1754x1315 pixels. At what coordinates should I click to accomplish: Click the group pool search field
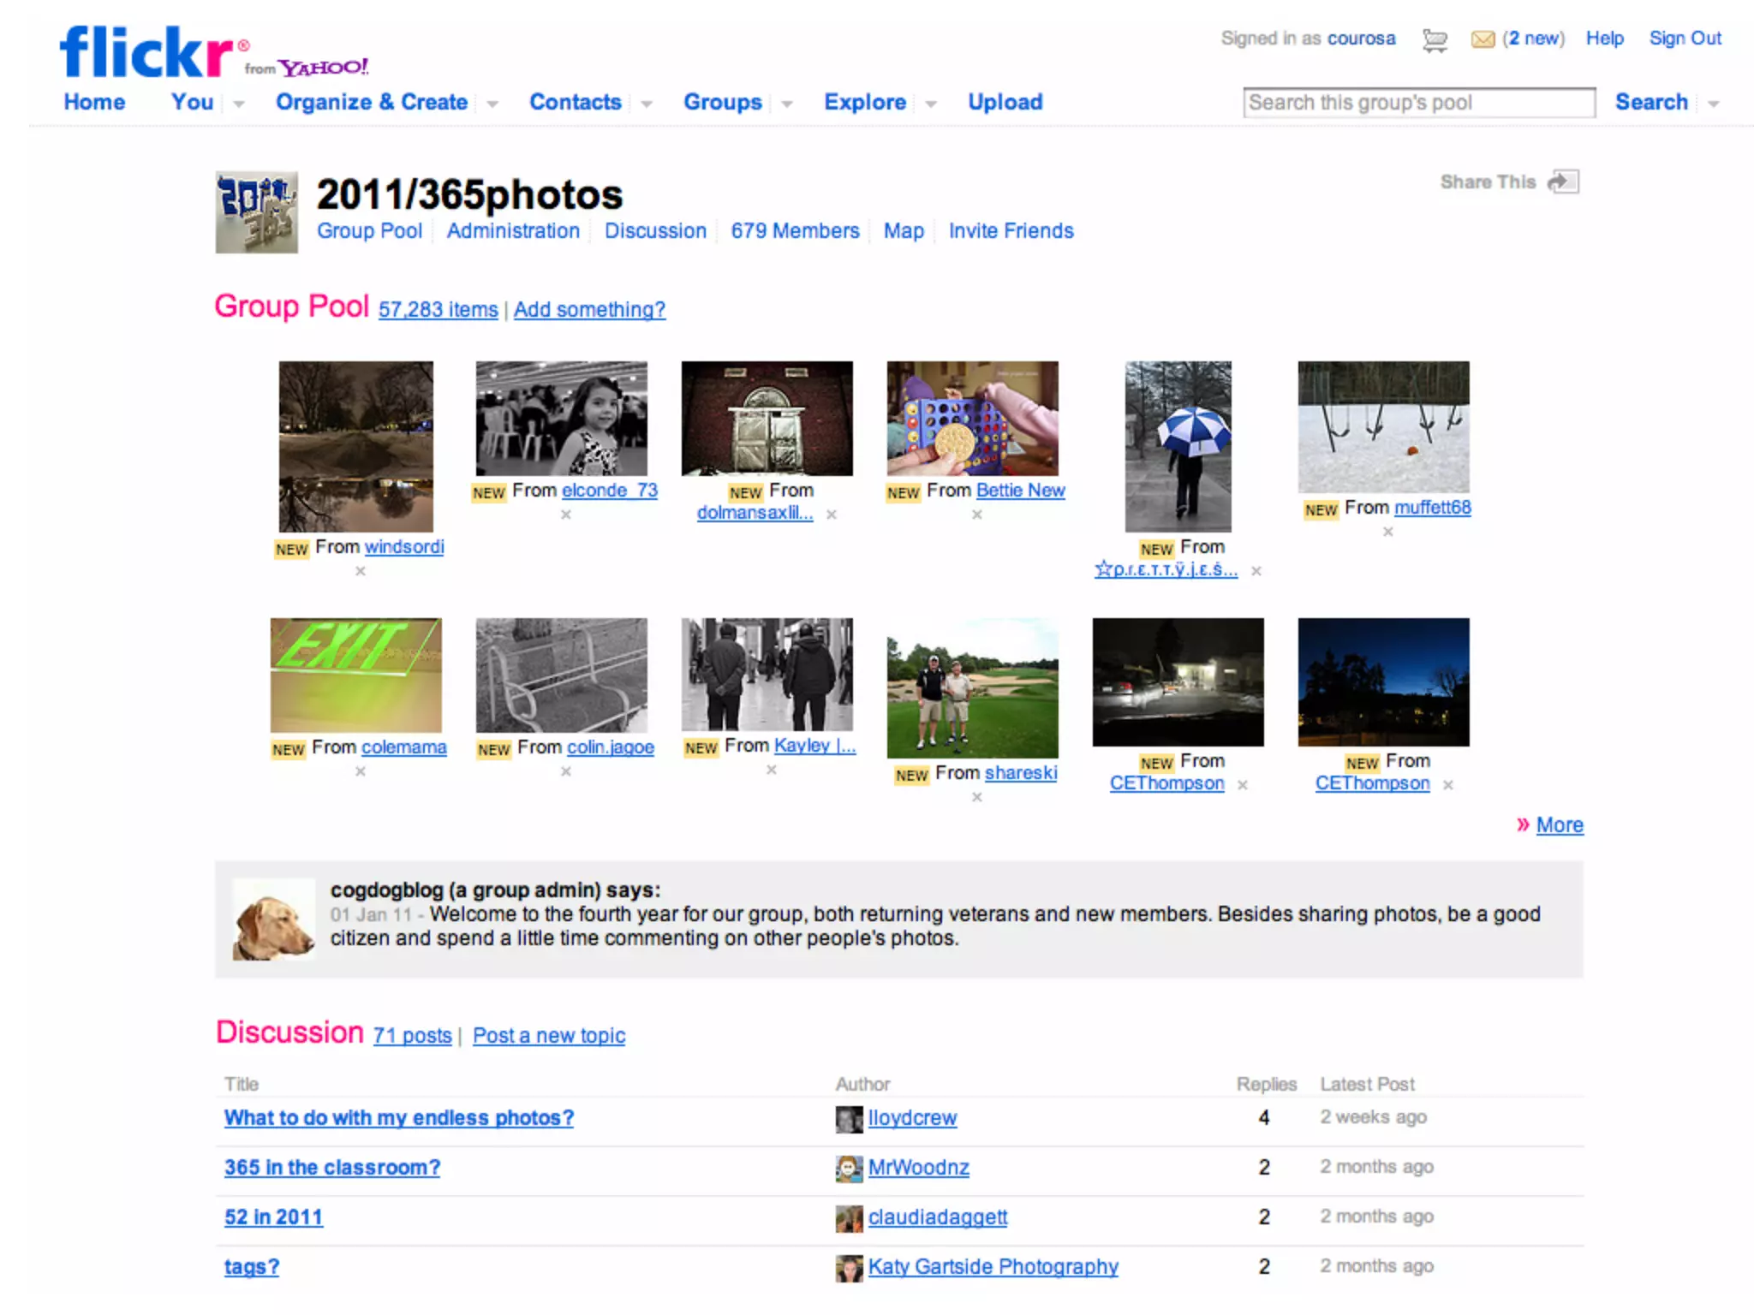1418,103
